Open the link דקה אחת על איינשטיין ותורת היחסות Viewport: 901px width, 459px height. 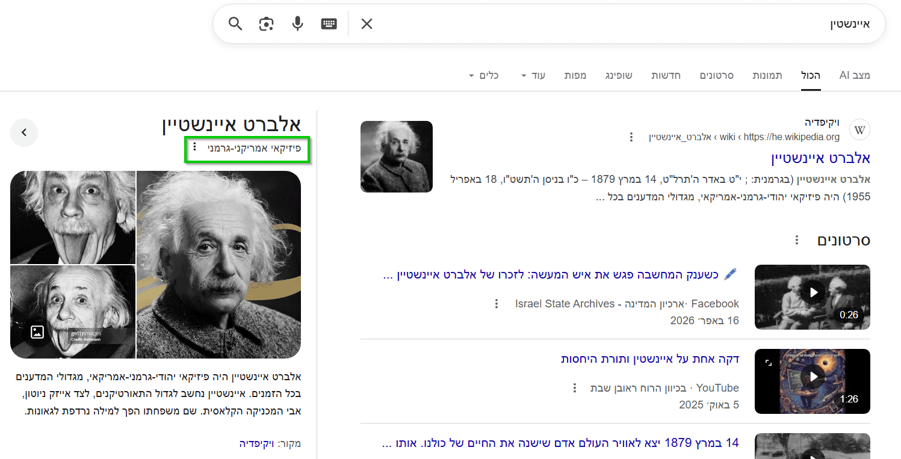pos(650,359)
